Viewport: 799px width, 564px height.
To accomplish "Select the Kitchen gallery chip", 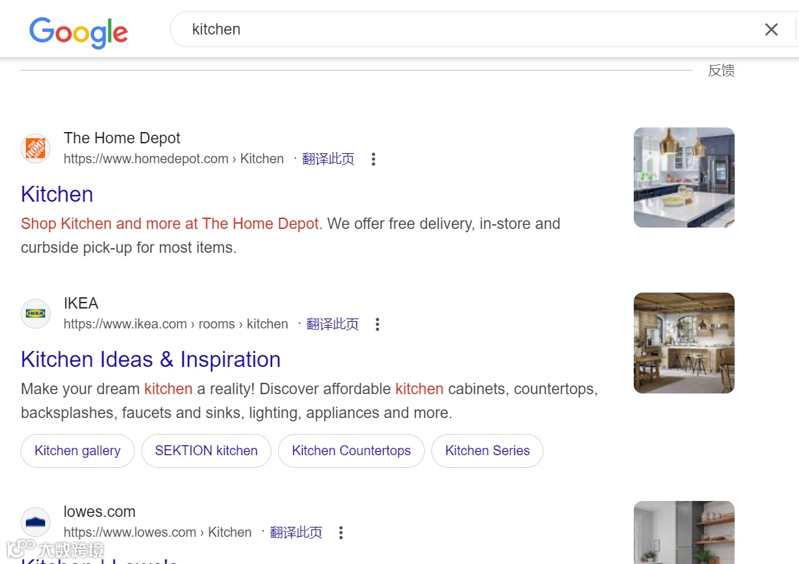I will click(x=78, y=451).
